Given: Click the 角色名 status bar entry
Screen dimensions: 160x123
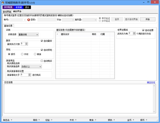Looking at the screenshot, I should pos(7,120).
